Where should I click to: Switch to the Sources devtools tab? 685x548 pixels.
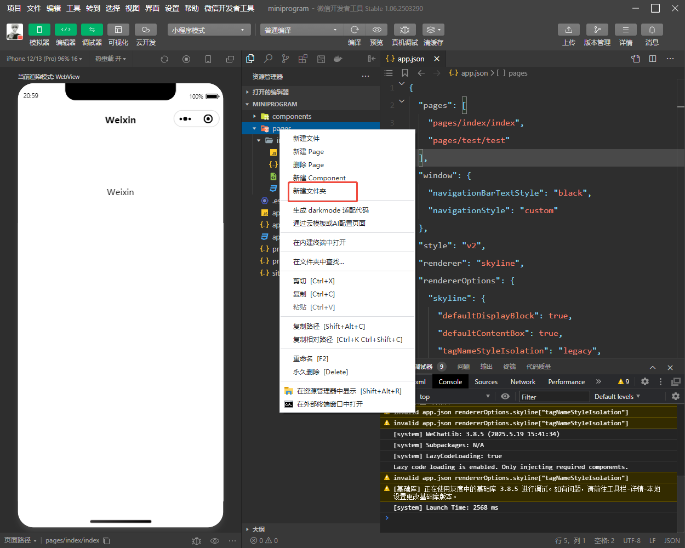[x=486, y=381]
